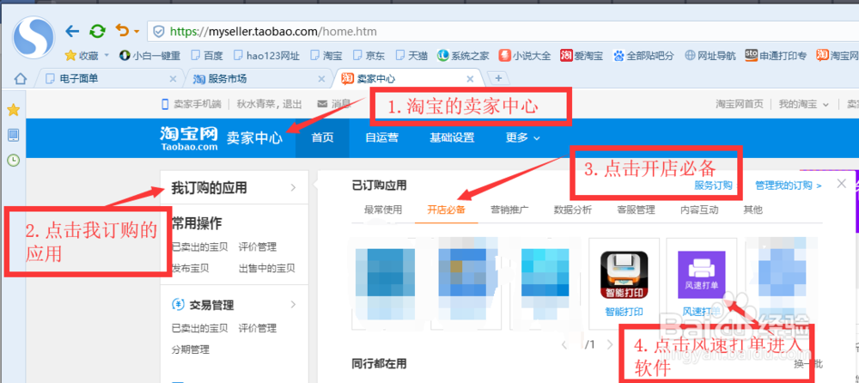The width and height of the screenshot is (859, 383).
Task: Open the 爱淘宝 bookmark
Action: (582, 55)
